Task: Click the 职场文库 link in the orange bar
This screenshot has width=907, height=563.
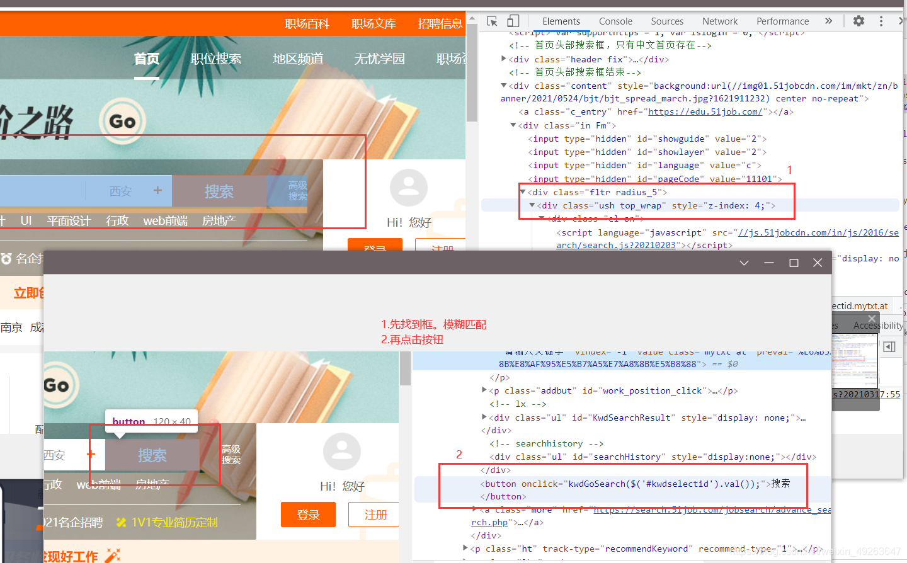Action: point(374,24)
